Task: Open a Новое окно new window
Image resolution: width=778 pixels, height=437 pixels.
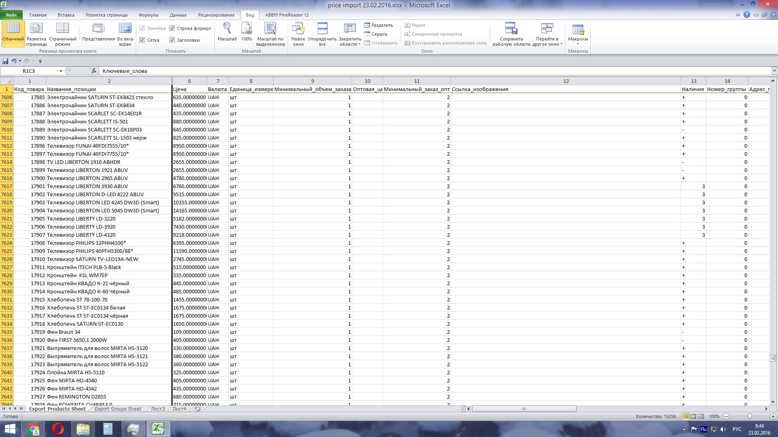Action: tap(298, 34)
